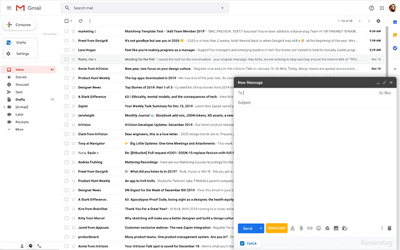Open the main menu hamburger icon
This screenshot has height=250, width=400.
(9, 8)
